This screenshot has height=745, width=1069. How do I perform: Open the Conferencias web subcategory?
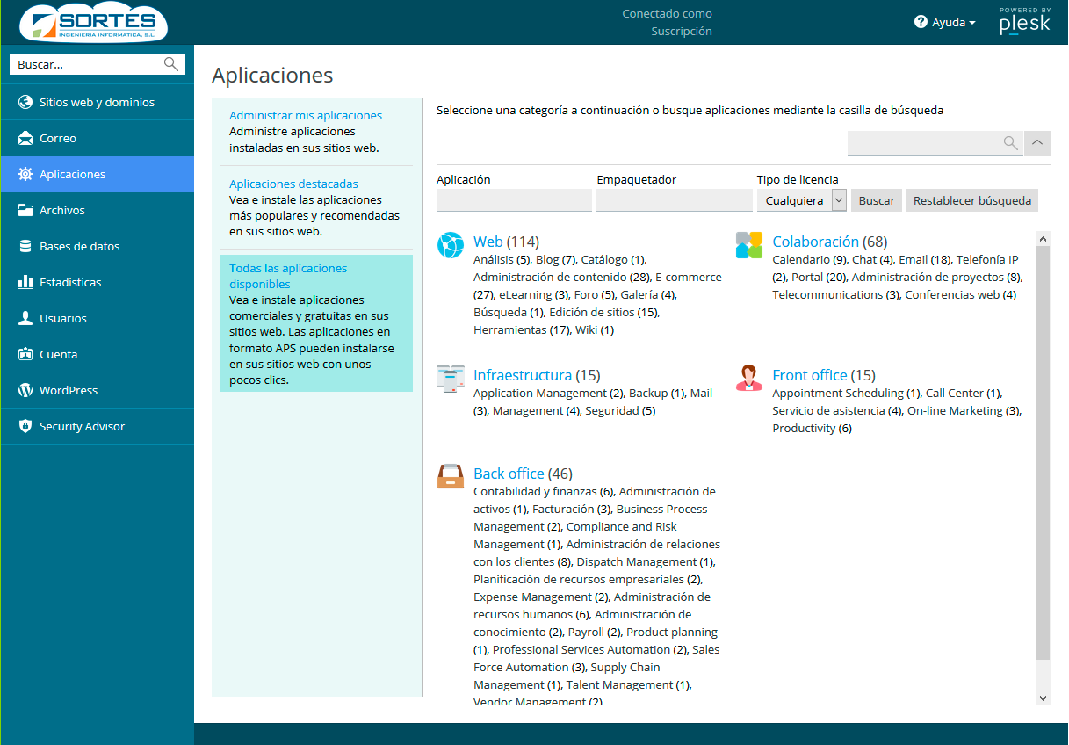952,294
